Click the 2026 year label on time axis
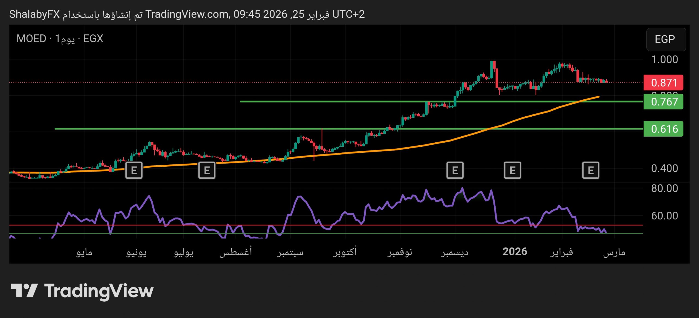The height and width of the screenshot is (318, 699). tap(515, 251)
